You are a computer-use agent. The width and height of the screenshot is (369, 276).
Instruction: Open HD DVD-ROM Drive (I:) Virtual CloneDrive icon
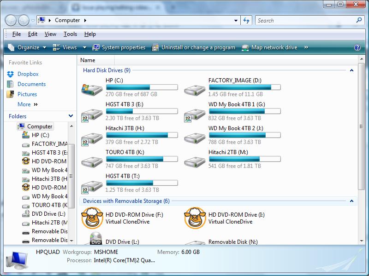[195, 218]
